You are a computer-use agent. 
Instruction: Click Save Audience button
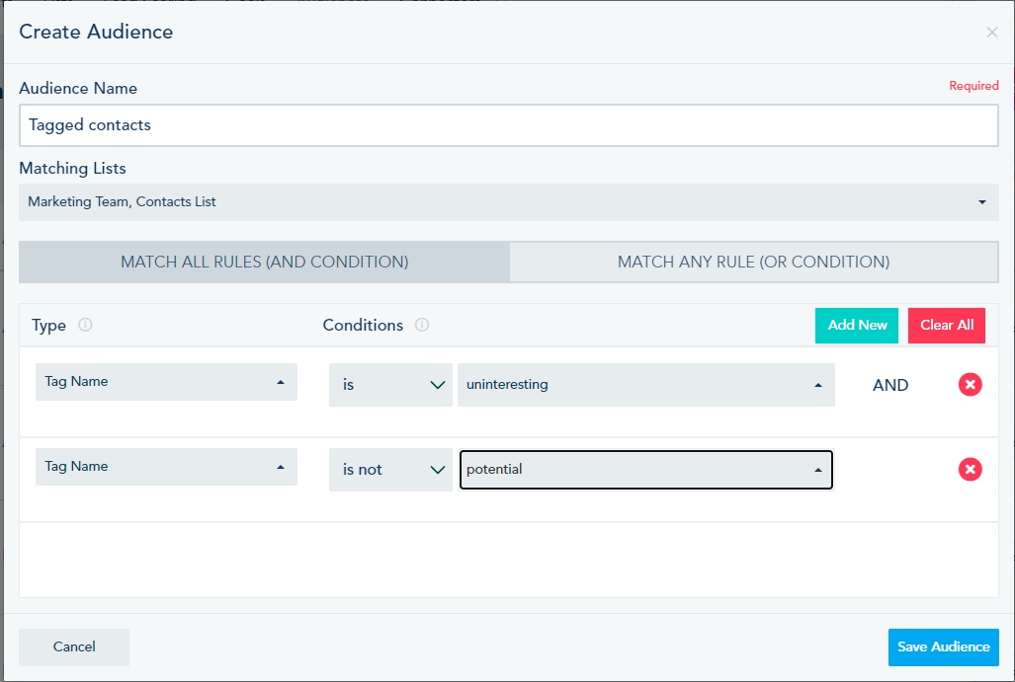(943, 647)
